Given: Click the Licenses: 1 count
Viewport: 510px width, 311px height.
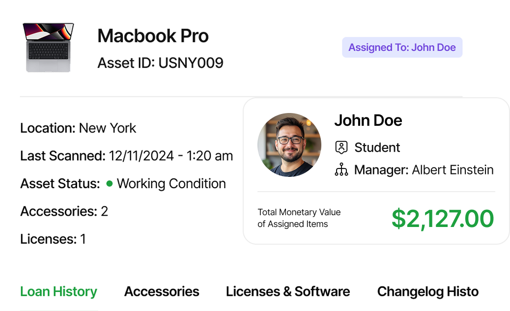Looking at the screenshot, I should (x=53, y=239).
